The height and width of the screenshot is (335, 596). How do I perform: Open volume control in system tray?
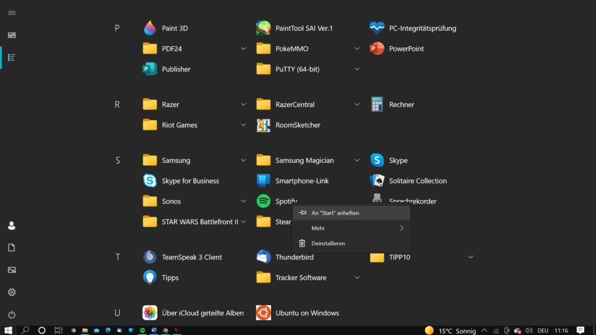(x=529, y=330)
